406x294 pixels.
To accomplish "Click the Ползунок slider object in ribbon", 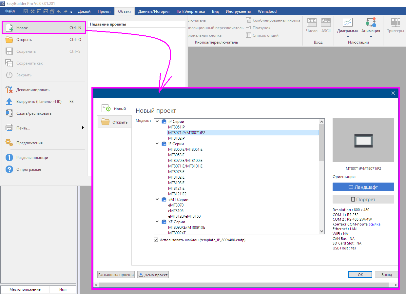I will coord(258,28).
